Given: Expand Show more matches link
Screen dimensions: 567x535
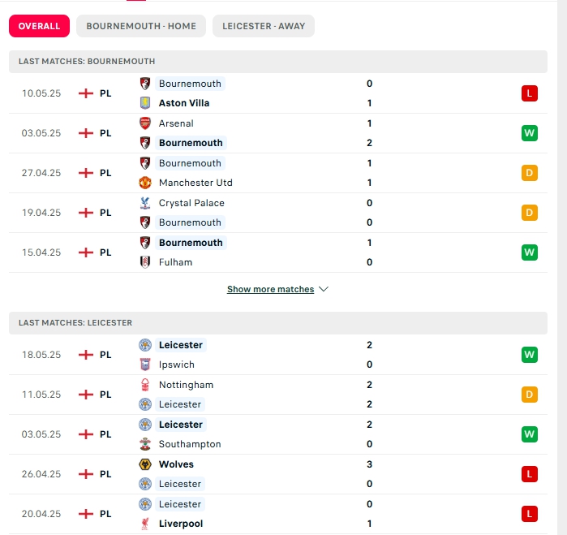Looking at the screenshot, I should click(x=270, y=289).
